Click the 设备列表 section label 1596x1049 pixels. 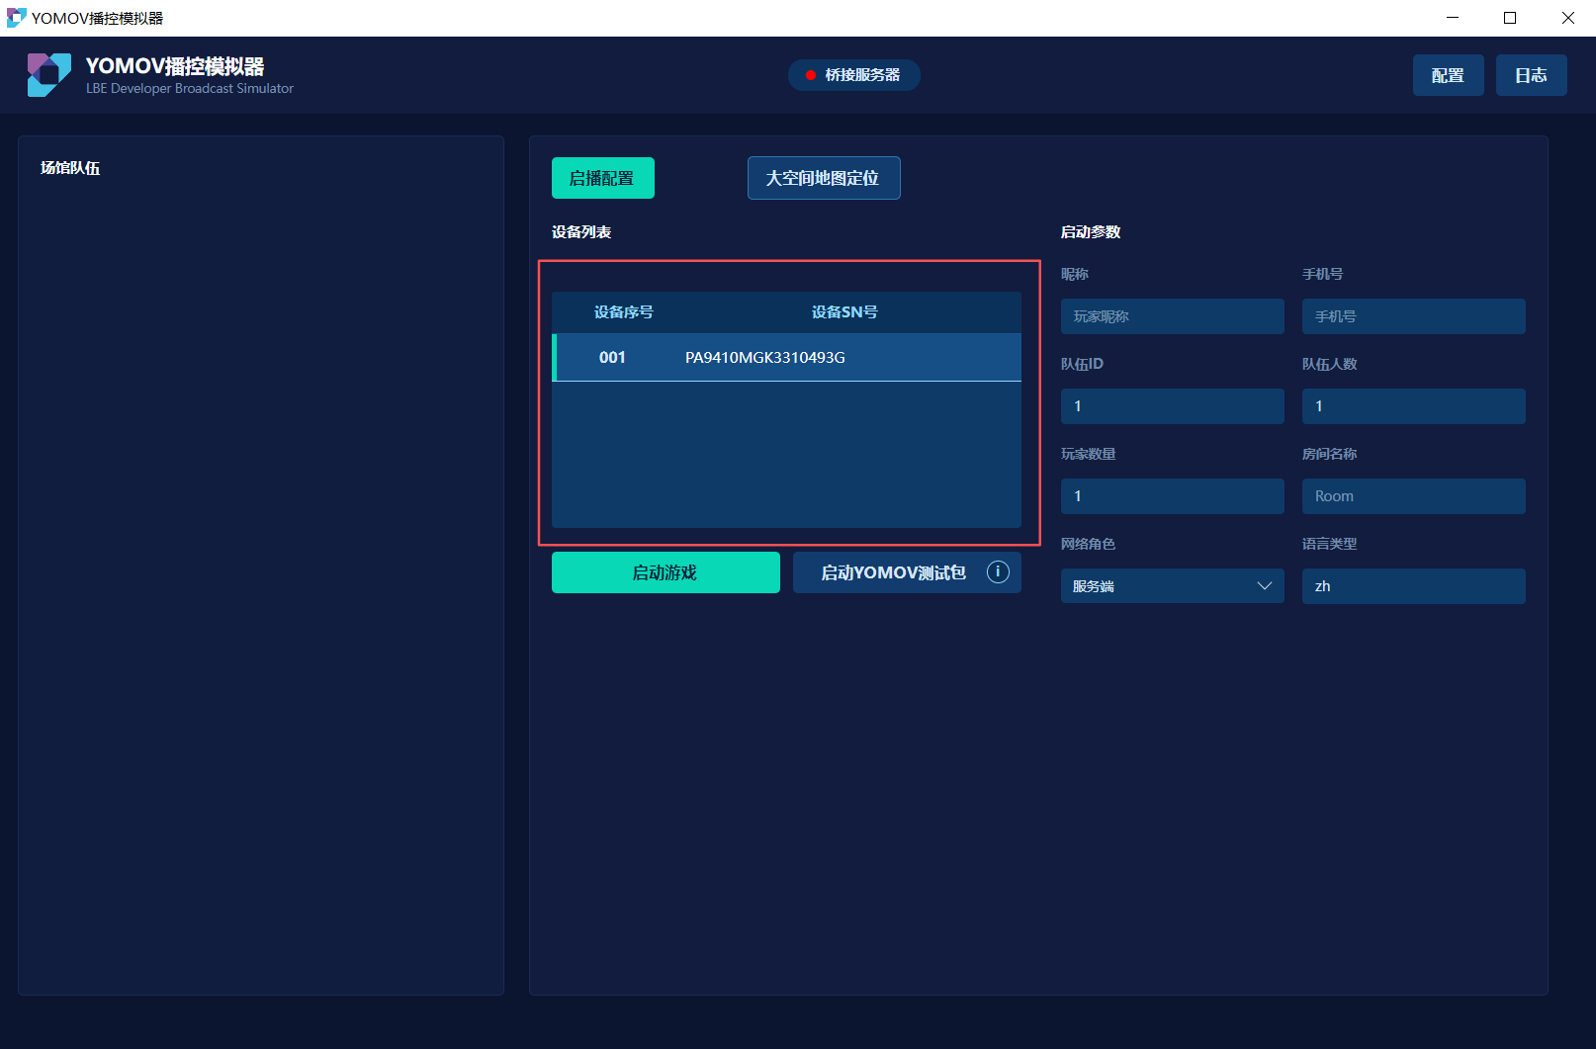point(581,232)
